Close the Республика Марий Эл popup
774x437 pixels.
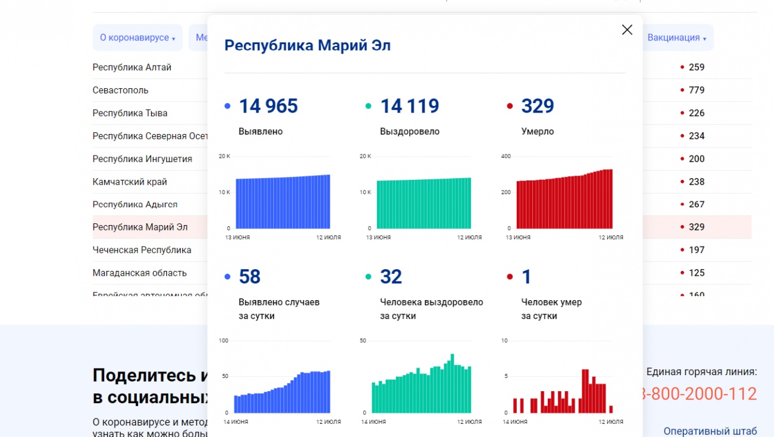627,30
